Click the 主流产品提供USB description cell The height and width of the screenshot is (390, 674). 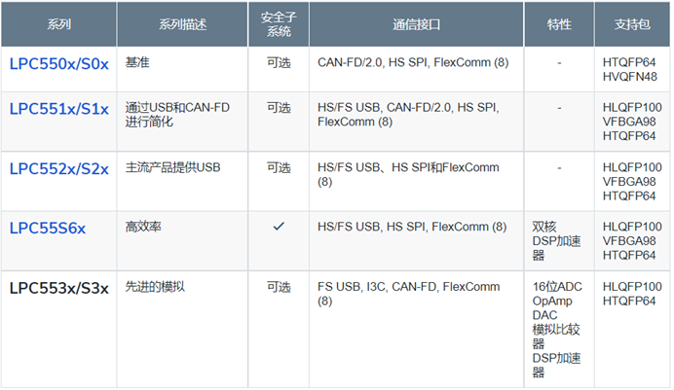(x=173, y=167)
